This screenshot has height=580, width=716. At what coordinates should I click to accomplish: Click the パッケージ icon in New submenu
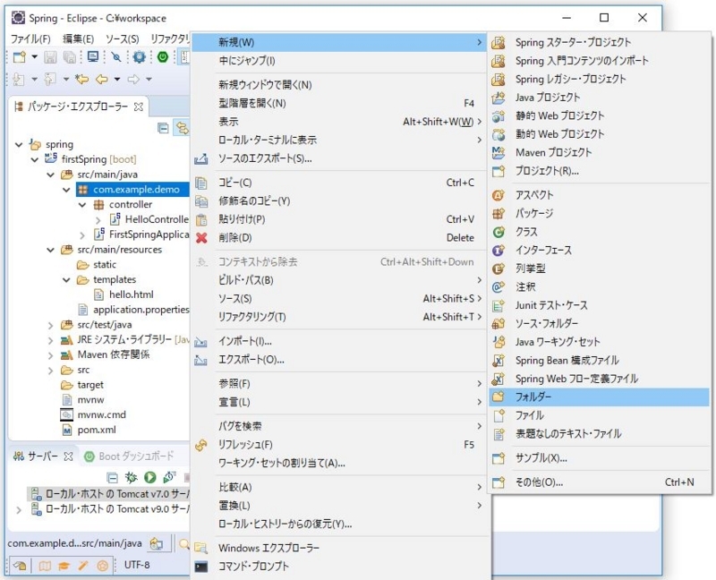[499, 214]
